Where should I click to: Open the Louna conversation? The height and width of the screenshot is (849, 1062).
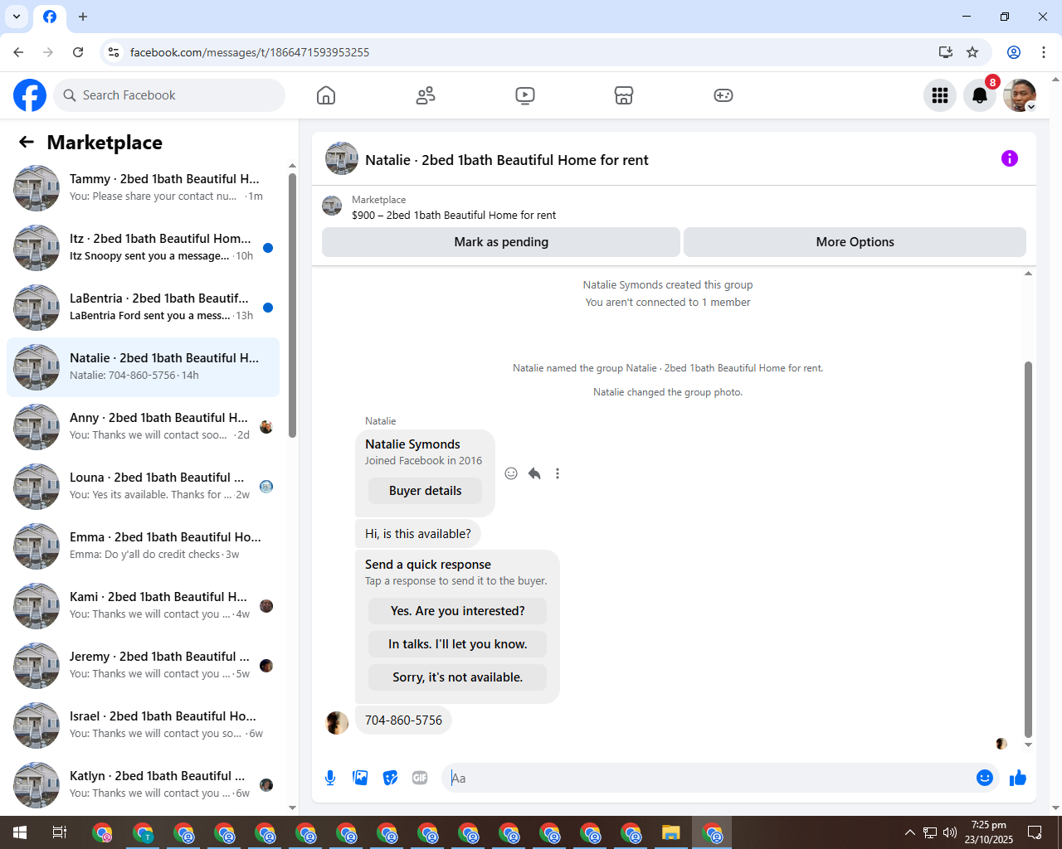pos(143,487)
